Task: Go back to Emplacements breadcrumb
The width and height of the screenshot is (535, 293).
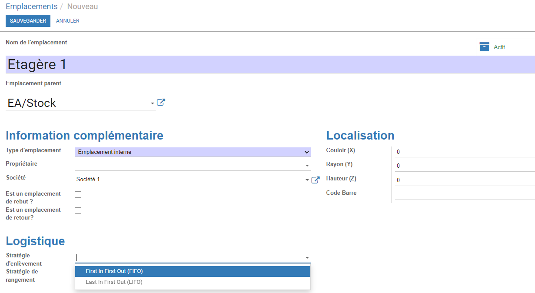Action: tap(32, 7)
